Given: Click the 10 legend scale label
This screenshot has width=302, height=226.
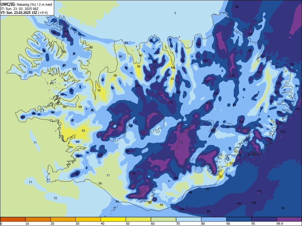Looking at the screenshot, I should (27, 224).
